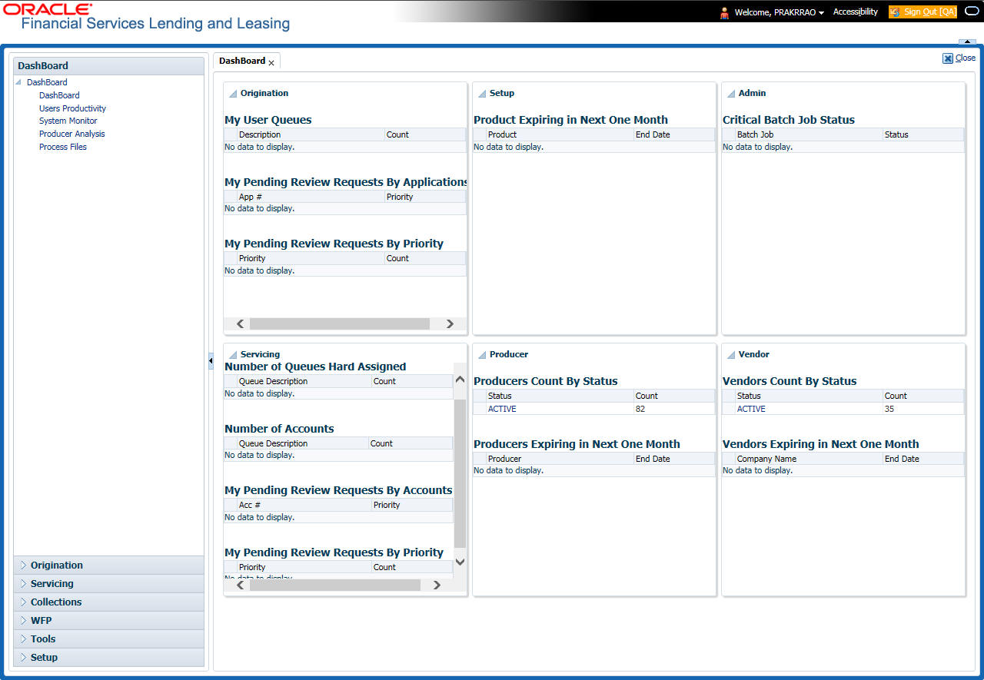
Task: Click the Sign Out [QA] button
Action: [922, 12]
